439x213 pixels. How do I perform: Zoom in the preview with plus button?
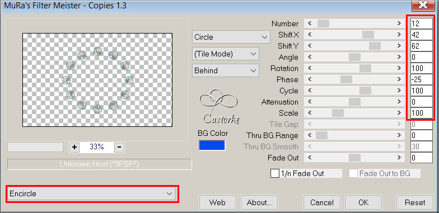[x=74, y=147]
